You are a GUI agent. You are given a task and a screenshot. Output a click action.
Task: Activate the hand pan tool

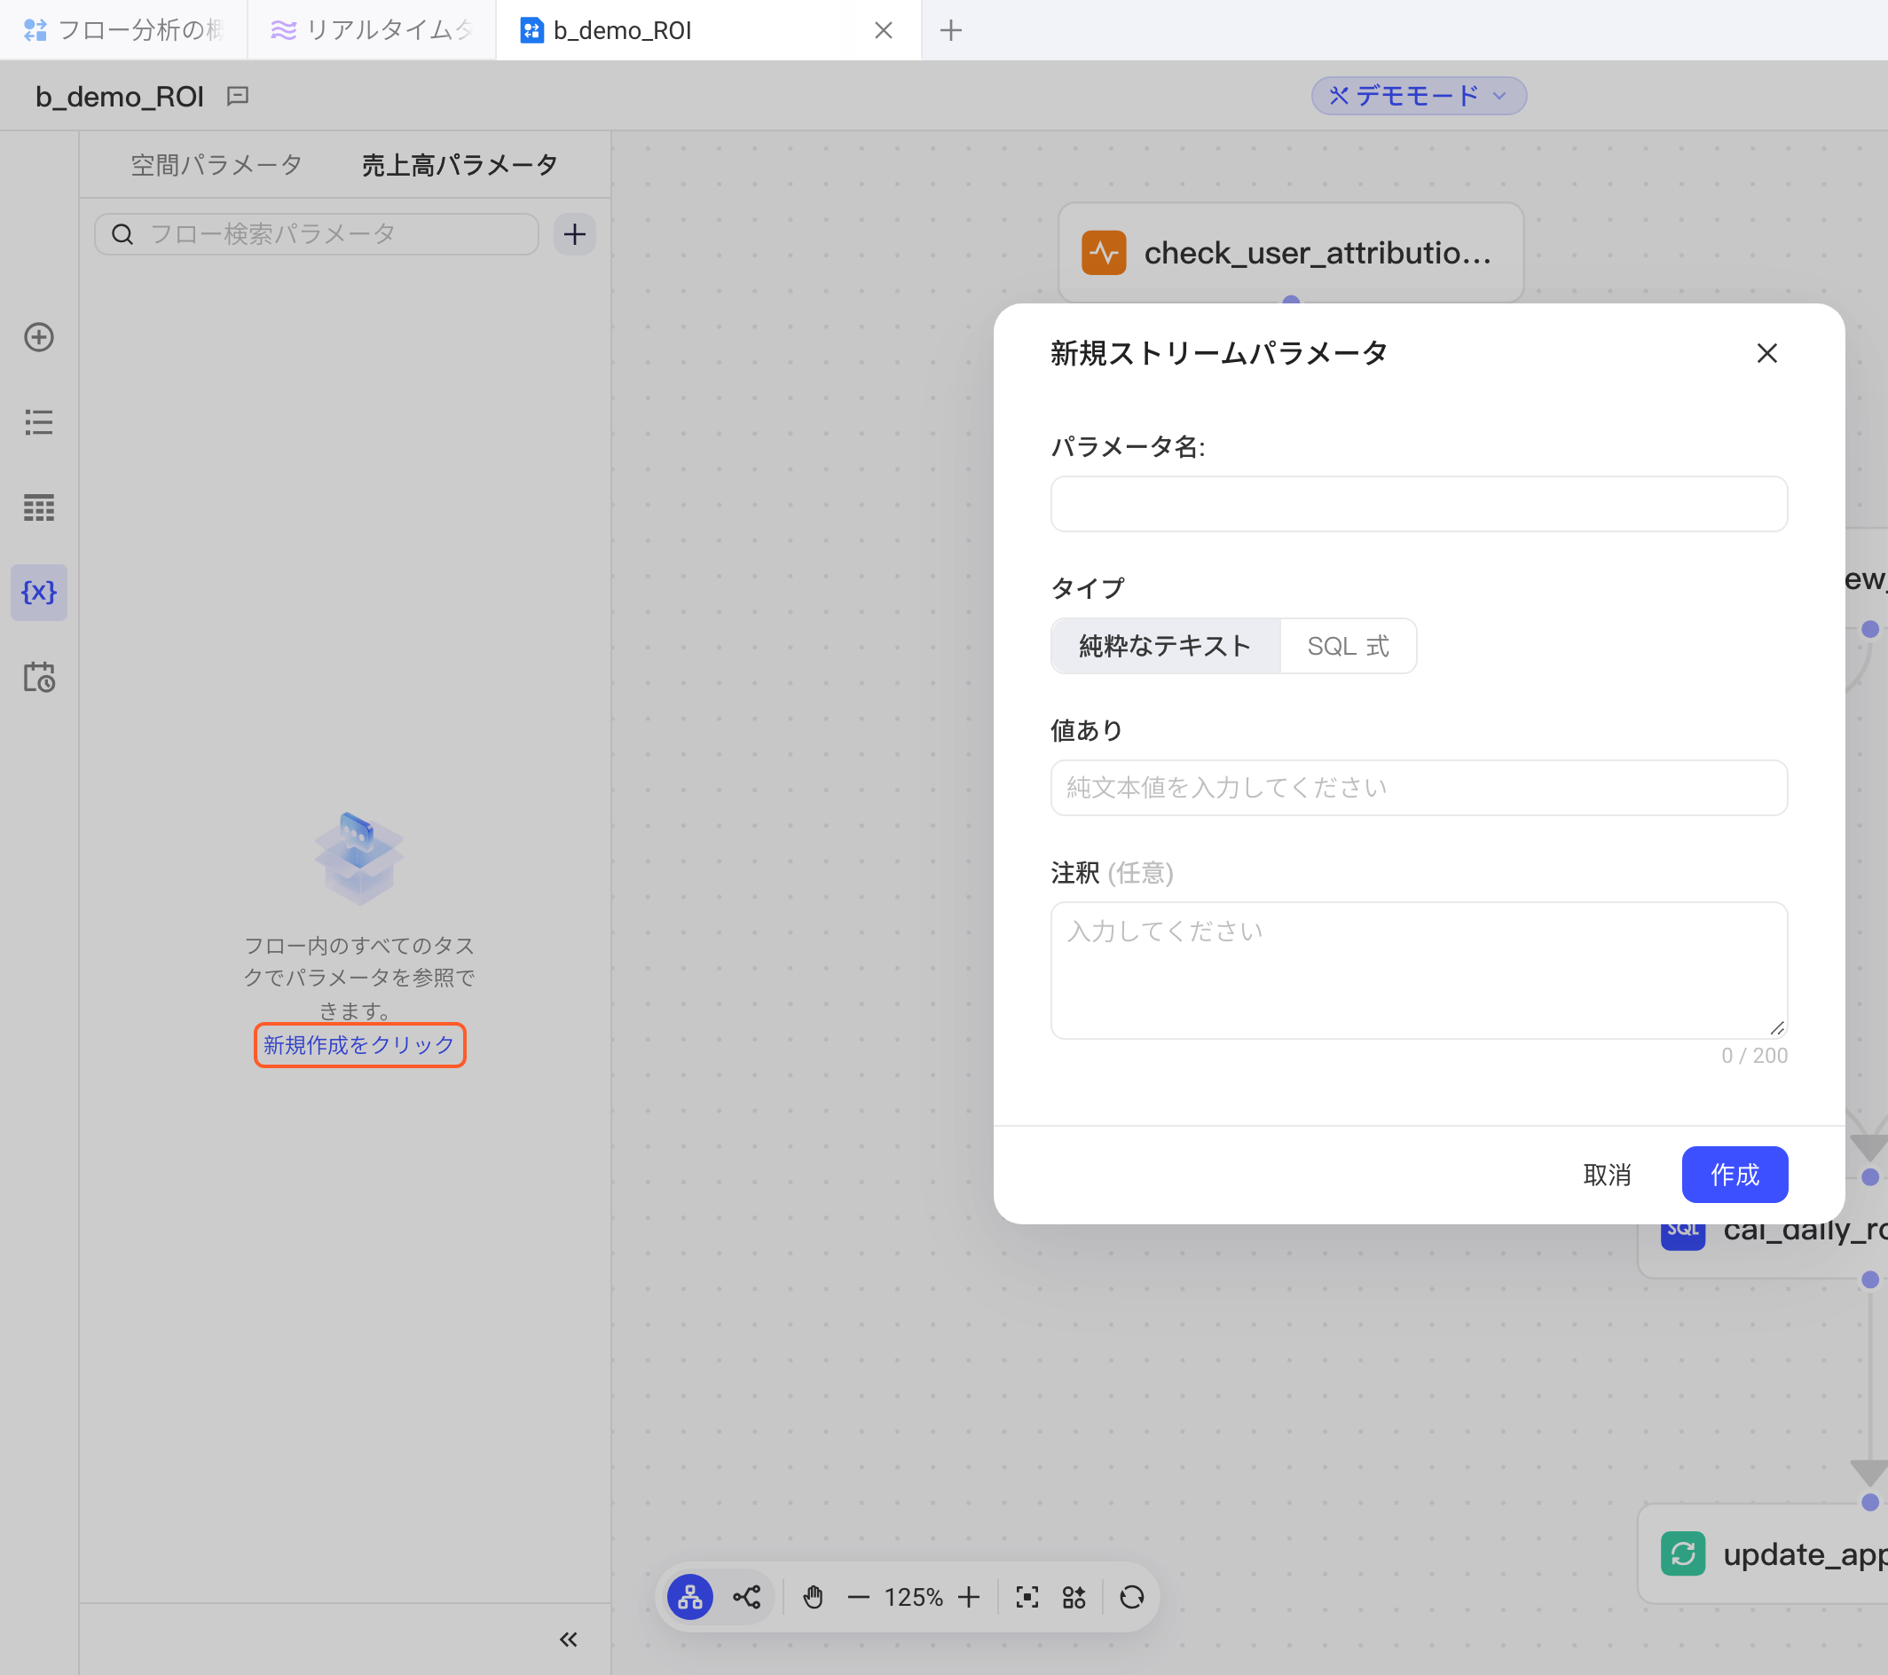(813, 1598)
